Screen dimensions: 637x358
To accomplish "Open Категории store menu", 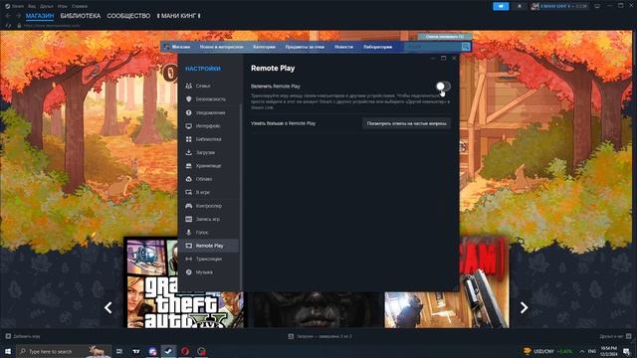I will click(x=264, y=47).
